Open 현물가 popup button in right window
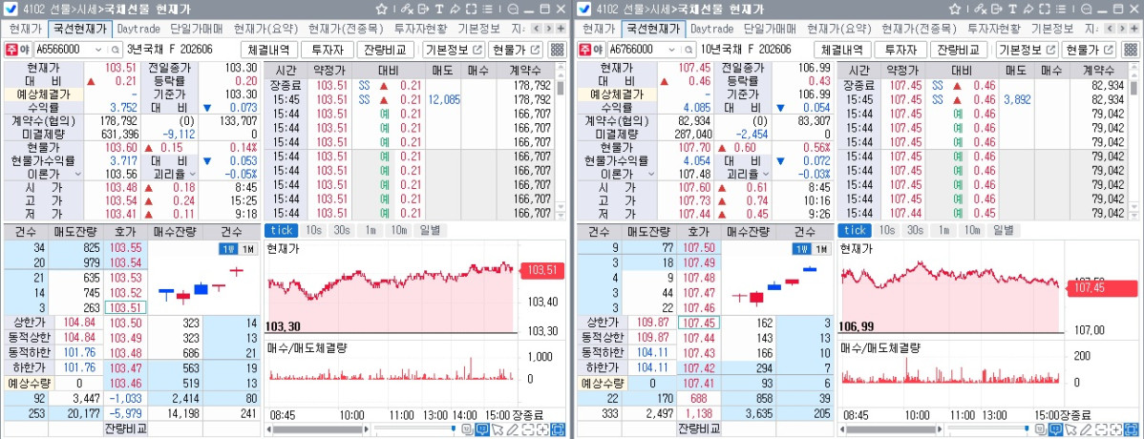This screenshot has width=1144, height=439. pos(1089,50)
